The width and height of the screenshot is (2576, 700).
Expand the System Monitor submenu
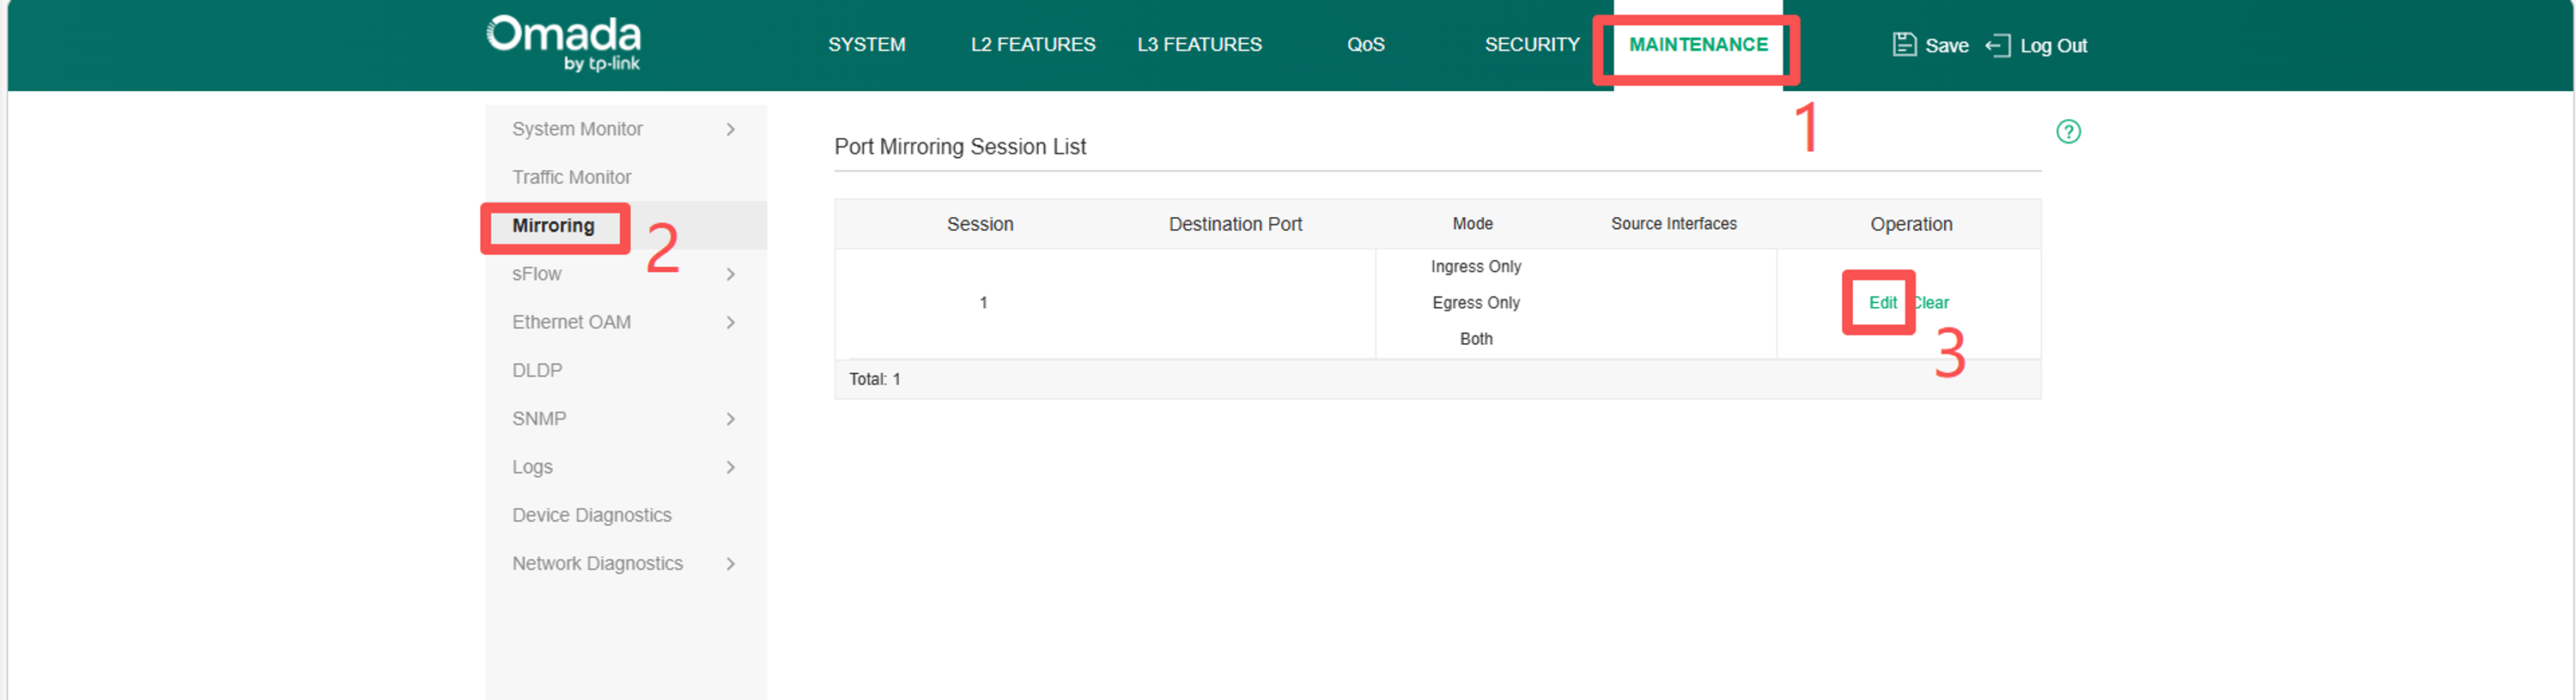click(x=731, y=129)
